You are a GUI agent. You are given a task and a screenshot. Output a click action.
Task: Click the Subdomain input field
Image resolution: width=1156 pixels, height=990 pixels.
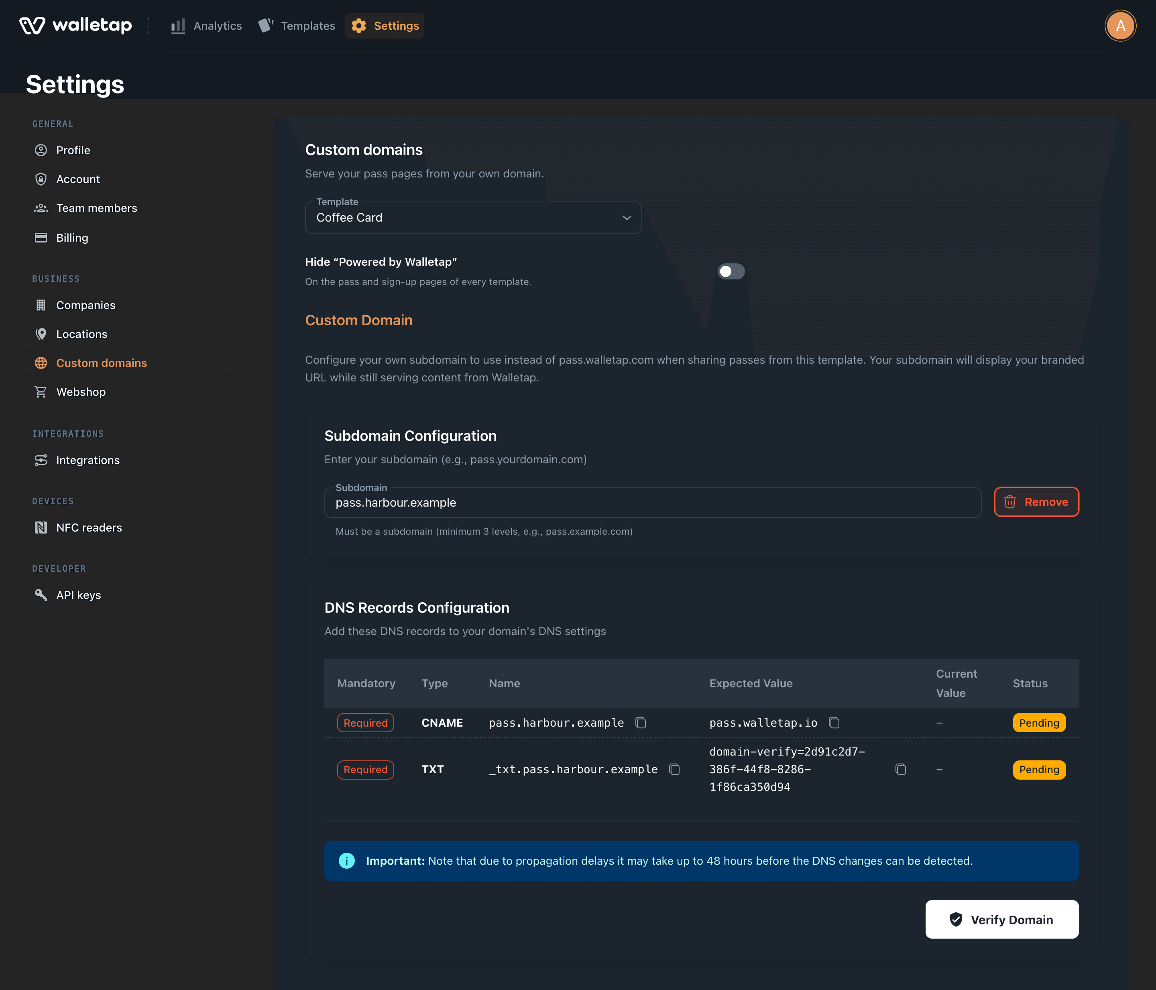click(x=652, y=502)
